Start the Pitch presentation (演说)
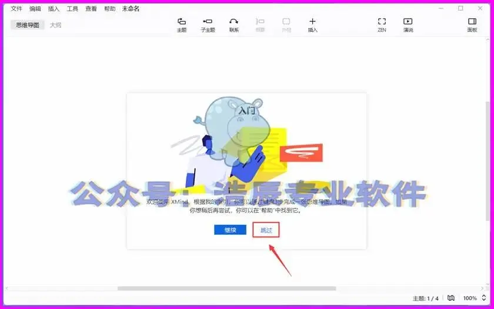Screen dimensions: 494x309 point(408,25)
